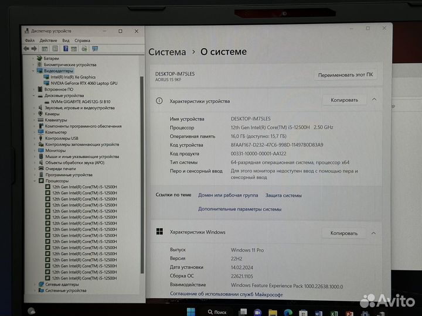
Task: Collapse the Дисковые устройства tree node
Action: click(33, 95)
